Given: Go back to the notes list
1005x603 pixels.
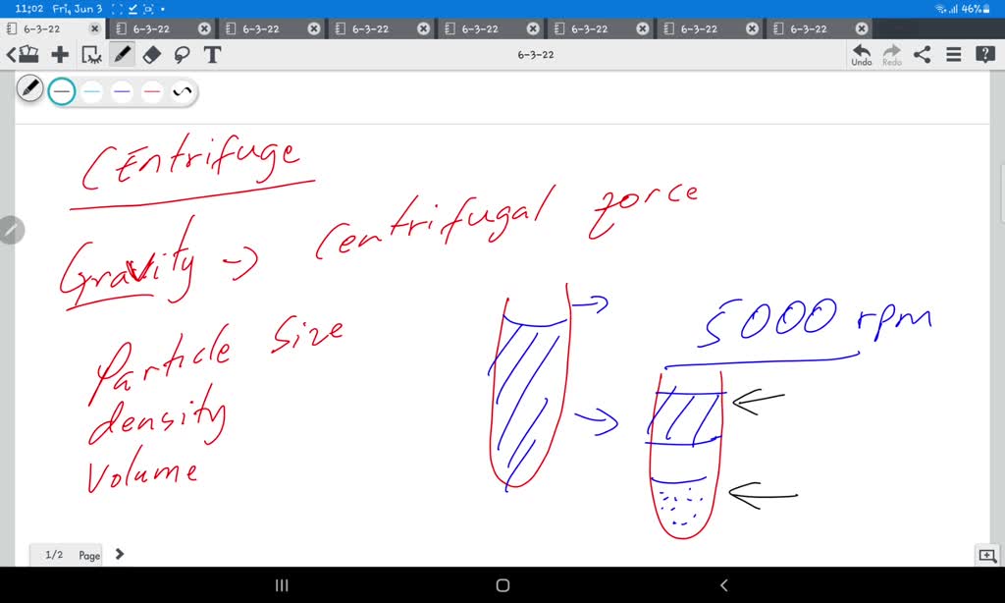Looking at the screenshot, I should click(23, 55).
